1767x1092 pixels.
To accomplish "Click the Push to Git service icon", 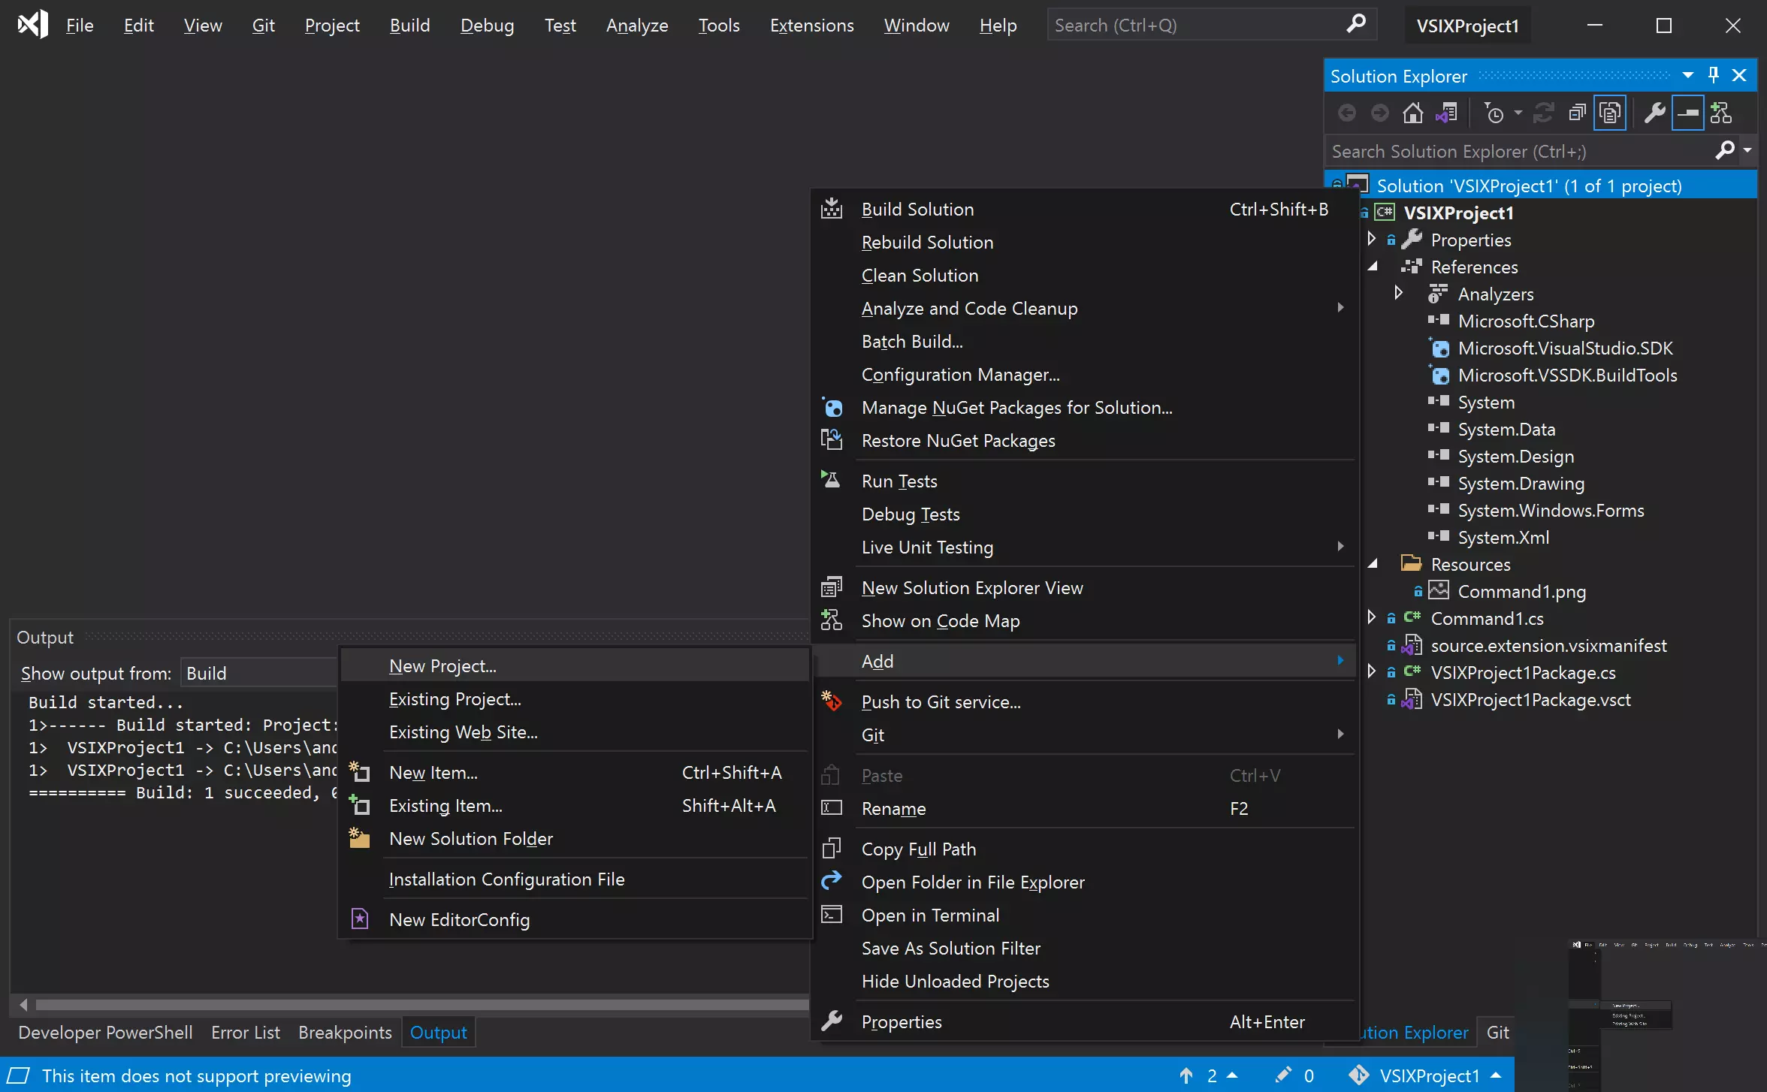I will coord(830,701).
